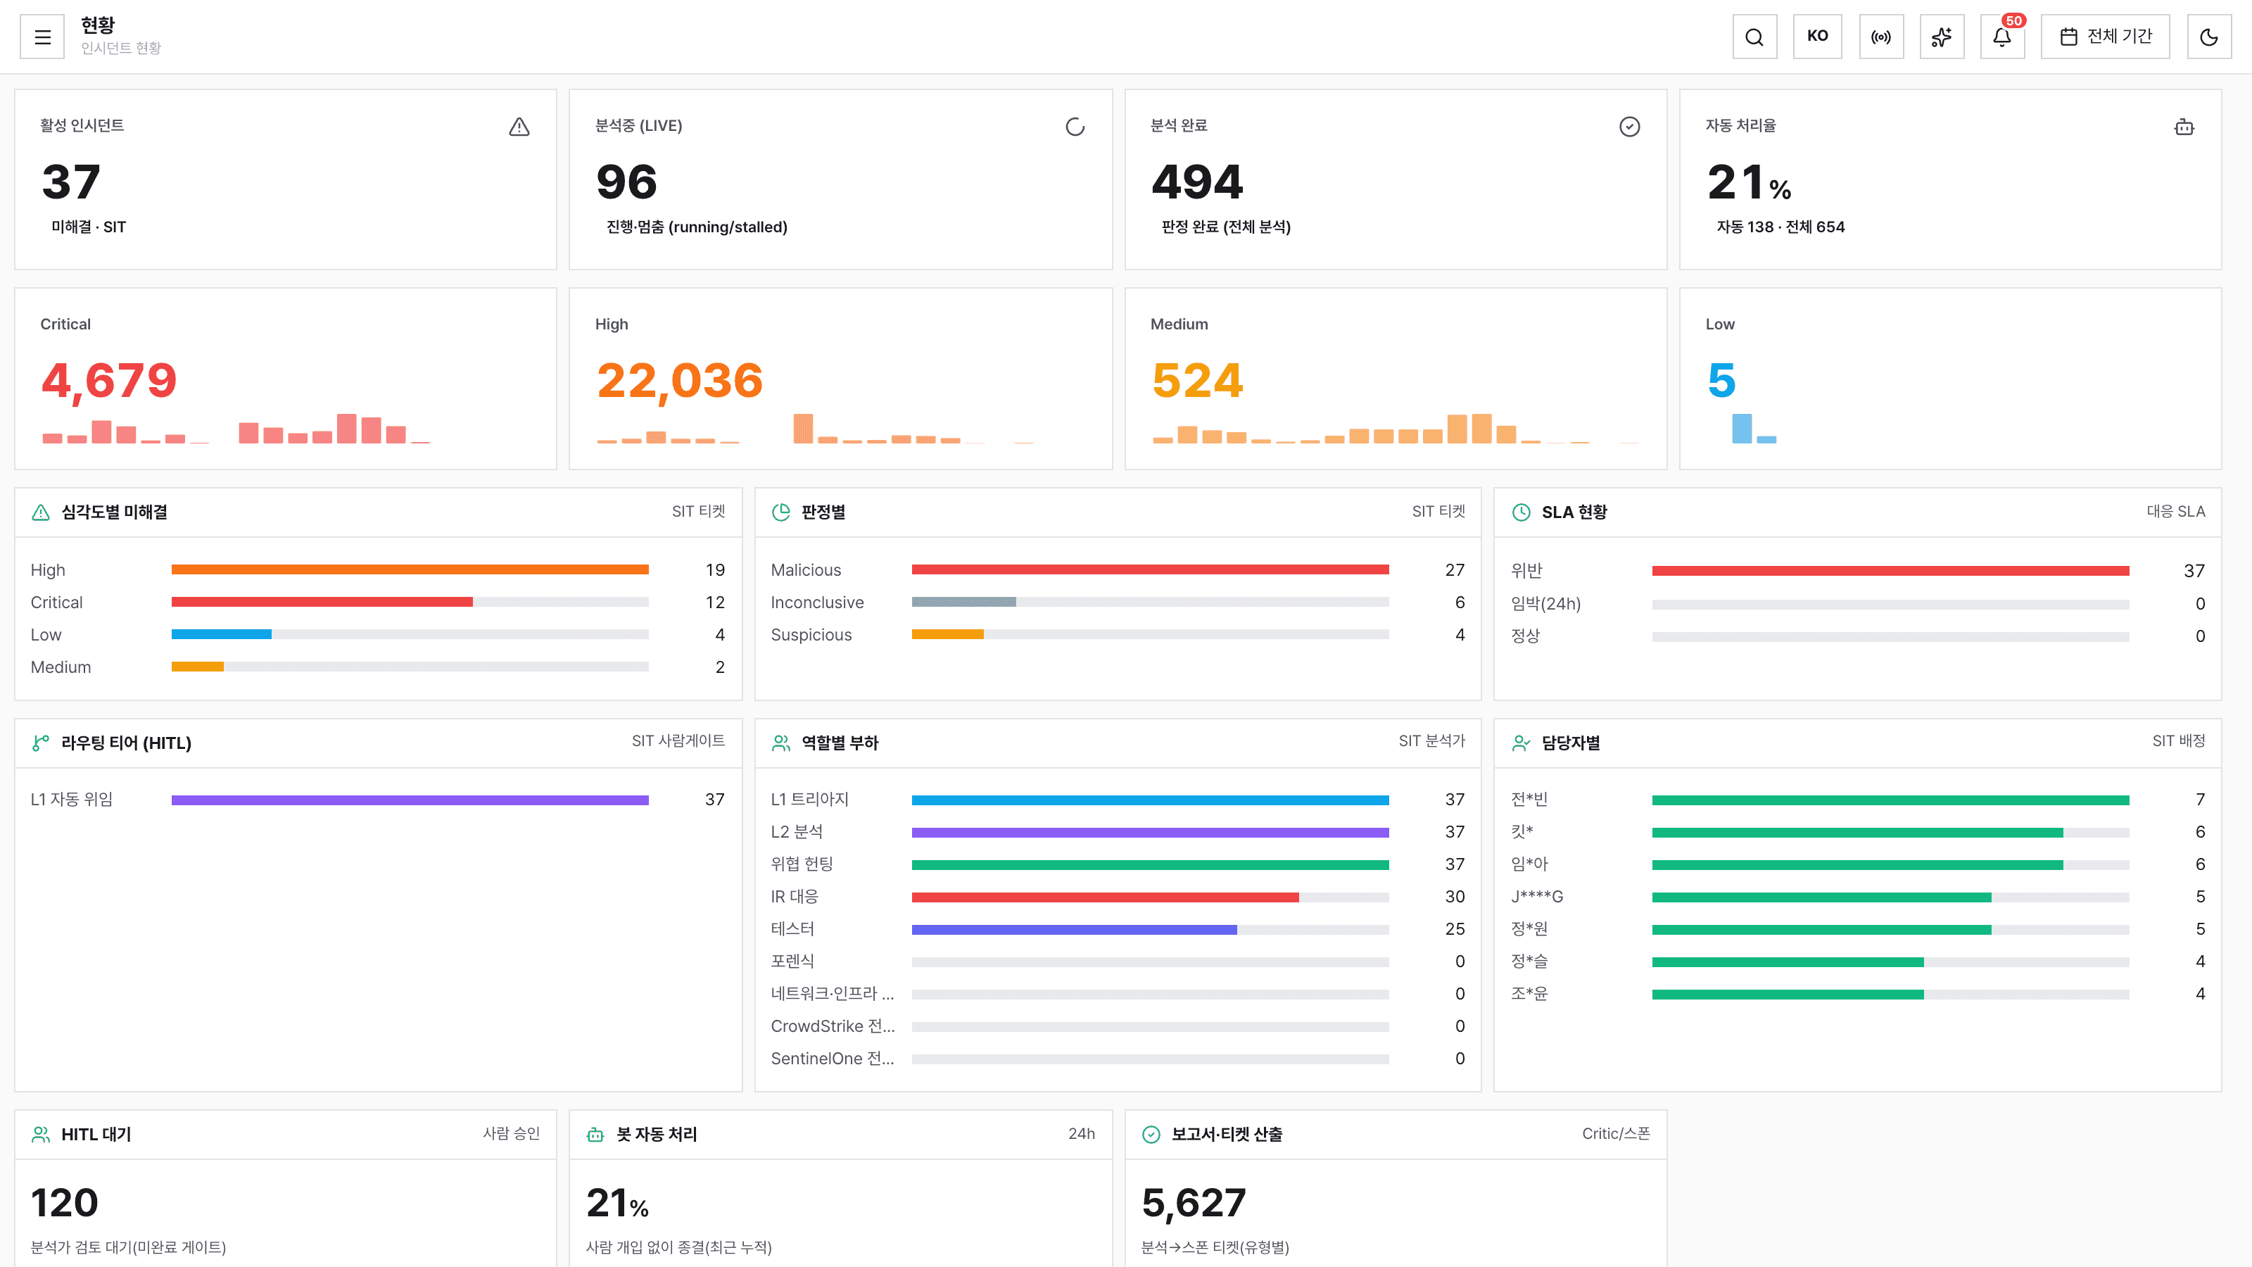This screenshot has width=2252, height=1267.
Task: Select the 위협 헌팅 role row
Action: 1118,865
